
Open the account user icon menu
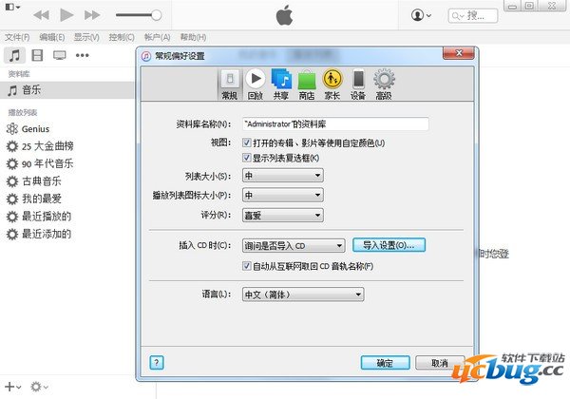click(x=421, y=15)
